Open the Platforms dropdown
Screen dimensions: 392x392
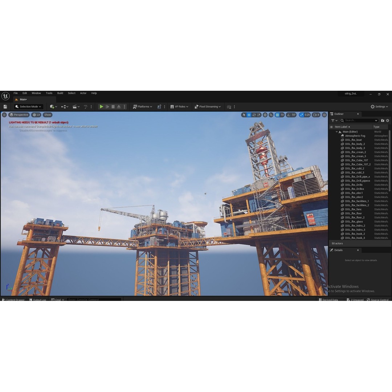[x=143, y=106]
